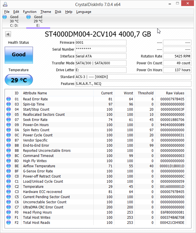Click status orb for UltraDMA CRC Error Count

(x=9, y=207)
